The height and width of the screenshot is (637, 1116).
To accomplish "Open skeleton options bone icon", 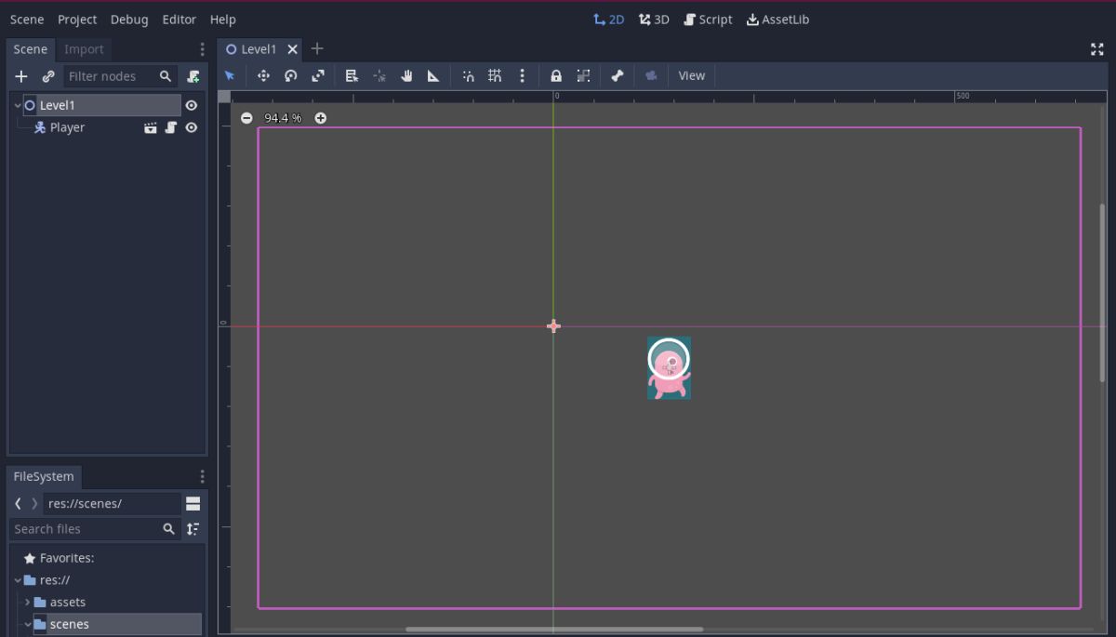I will [617, 75].
